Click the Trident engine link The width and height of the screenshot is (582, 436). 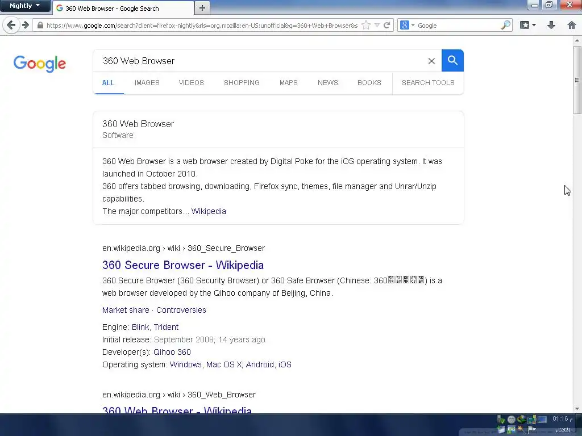coord(166,327)
